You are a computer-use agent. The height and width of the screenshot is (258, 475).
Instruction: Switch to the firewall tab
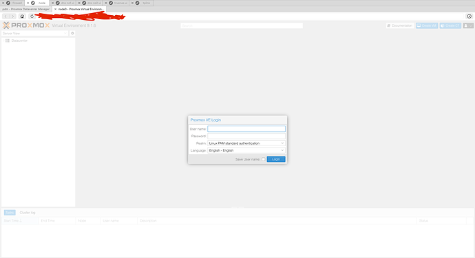point(14,3)
